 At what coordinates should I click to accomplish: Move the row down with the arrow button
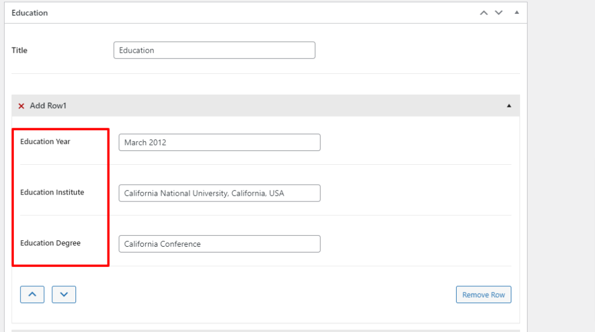pyautogui.click(x=64, y=295)
